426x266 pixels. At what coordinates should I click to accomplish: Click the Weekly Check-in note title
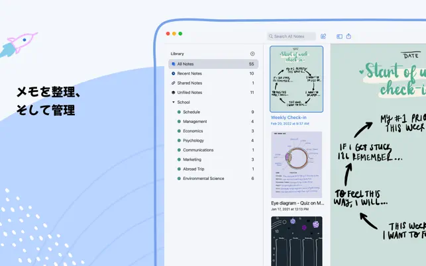pyautogui.click(x=289, y=118)
